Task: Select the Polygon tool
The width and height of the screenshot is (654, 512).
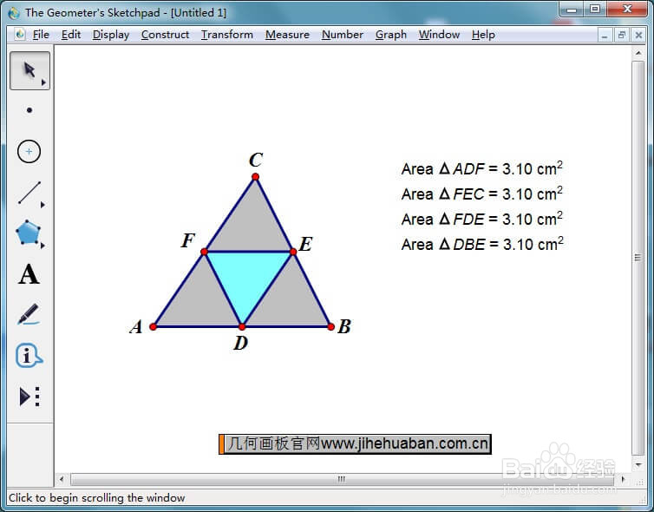Action: point(29,232)
